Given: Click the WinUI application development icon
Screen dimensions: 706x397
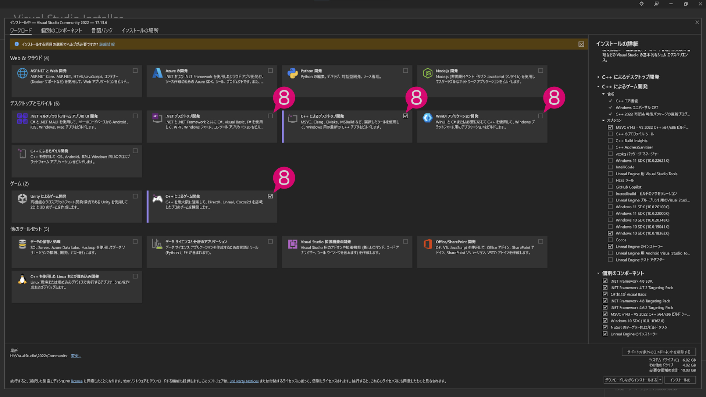Looking at the screenshot, I should pos(428,118).
